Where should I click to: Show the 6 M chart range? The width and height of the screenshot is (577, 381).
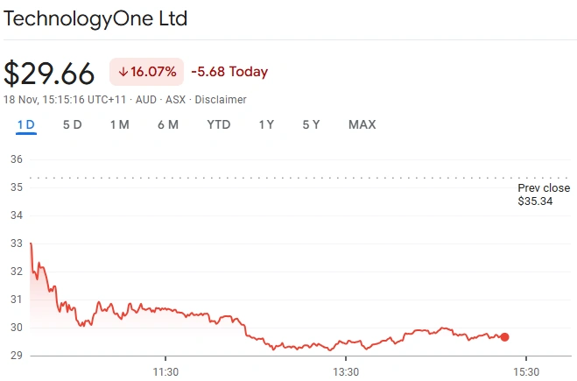(168, 124)
